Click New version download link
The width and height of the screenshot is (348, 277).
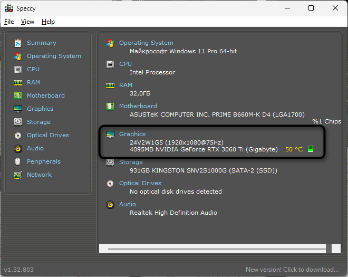(x=292, y=270)
